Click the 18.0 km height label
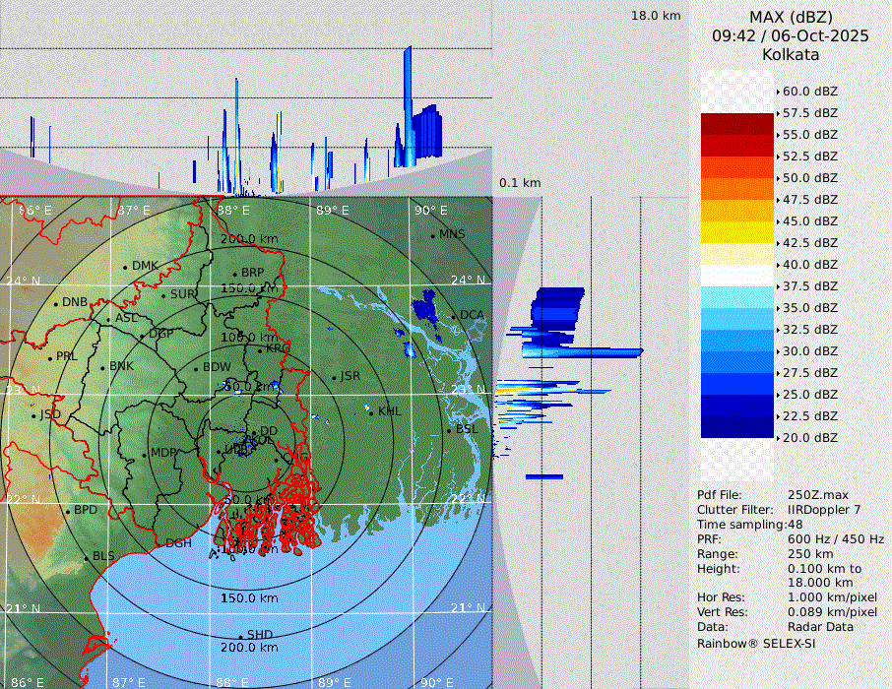Viewport: 892px width, 689px height. click(656, 16)
